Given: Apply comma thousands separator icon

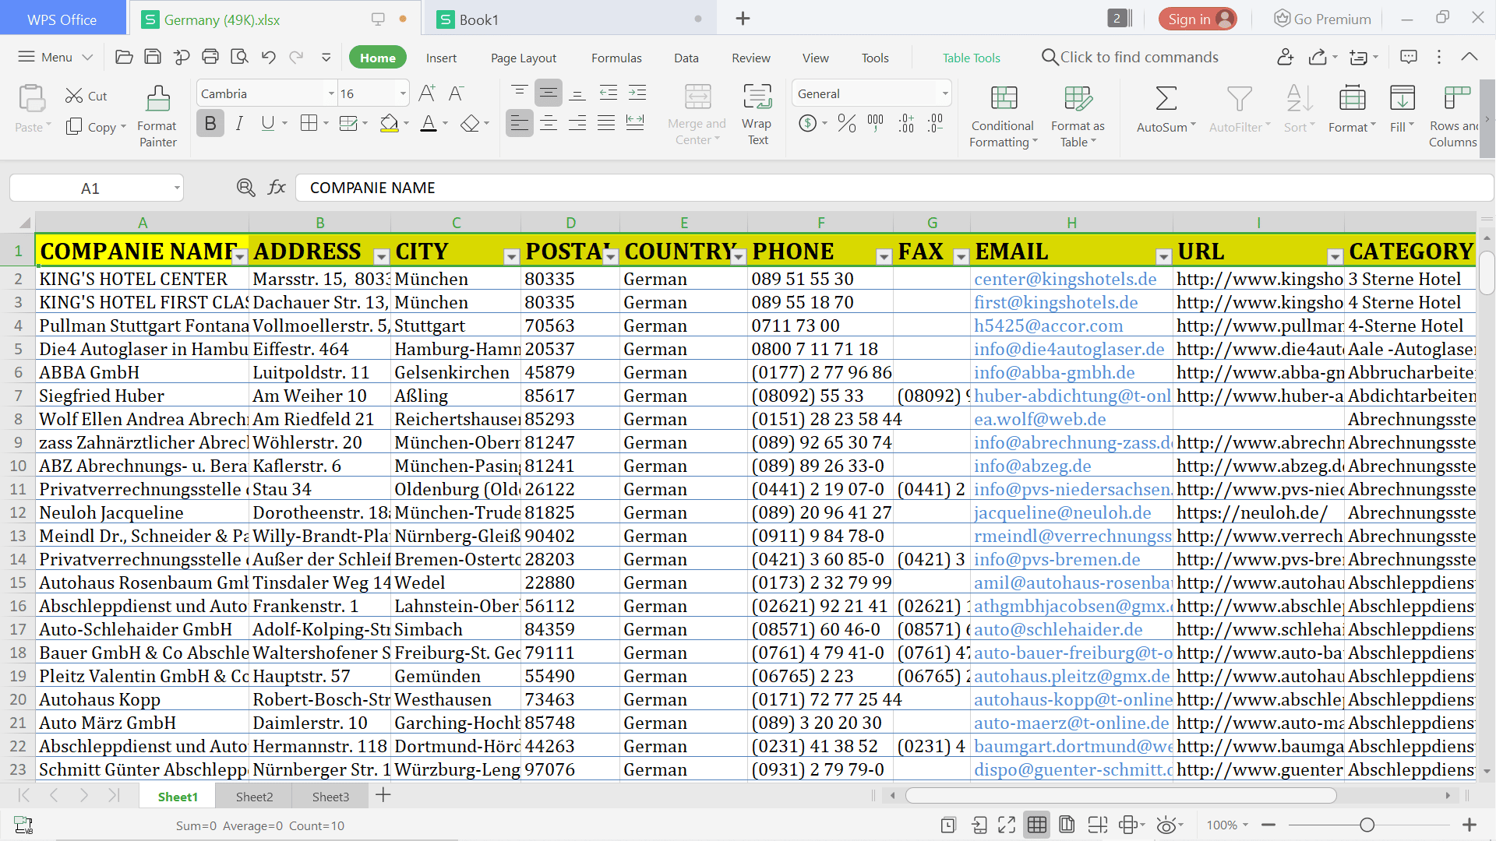Looking at the screenshot, I should [876, 123].
